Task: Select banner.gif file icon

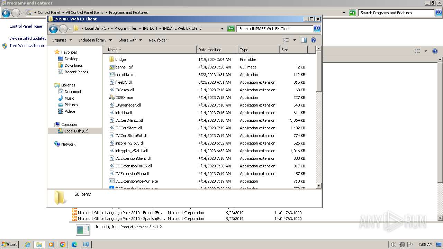Action: coord(111,67)
